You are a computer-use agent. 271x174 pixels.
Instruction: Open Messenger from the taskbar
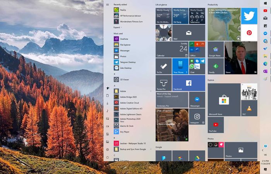[x=265, y=33]
